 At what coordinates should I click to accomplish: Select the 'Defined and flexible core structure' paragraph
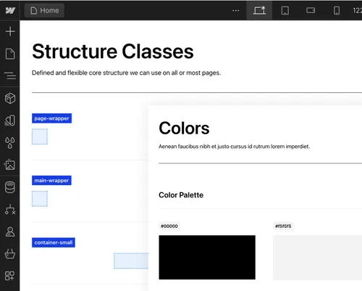(126, 73)
